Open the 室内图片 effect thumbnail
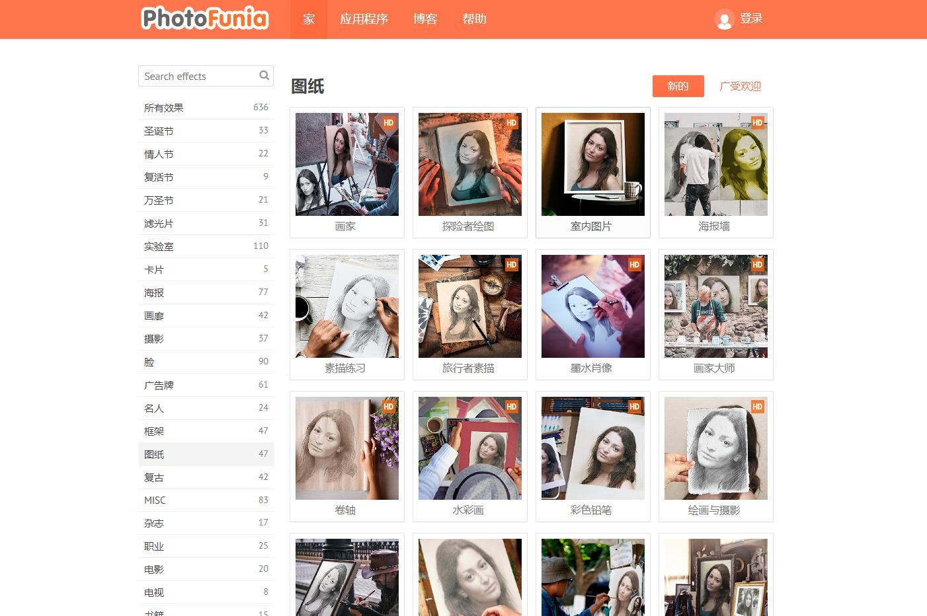The height and width of the screenshot is (616, 927). pos(593,164)
